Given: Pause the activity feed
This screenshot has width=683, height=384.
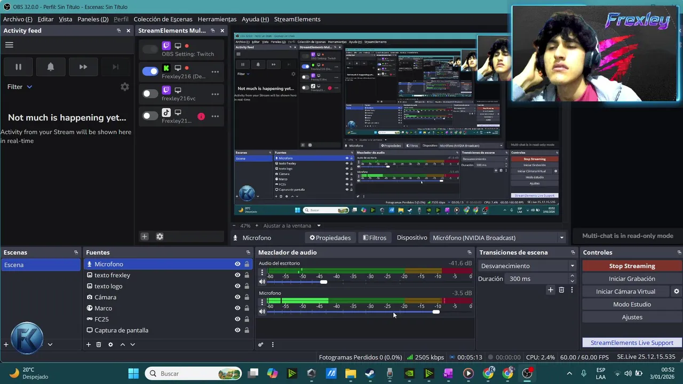Looking at the screenshot, I should click(18, 67).
